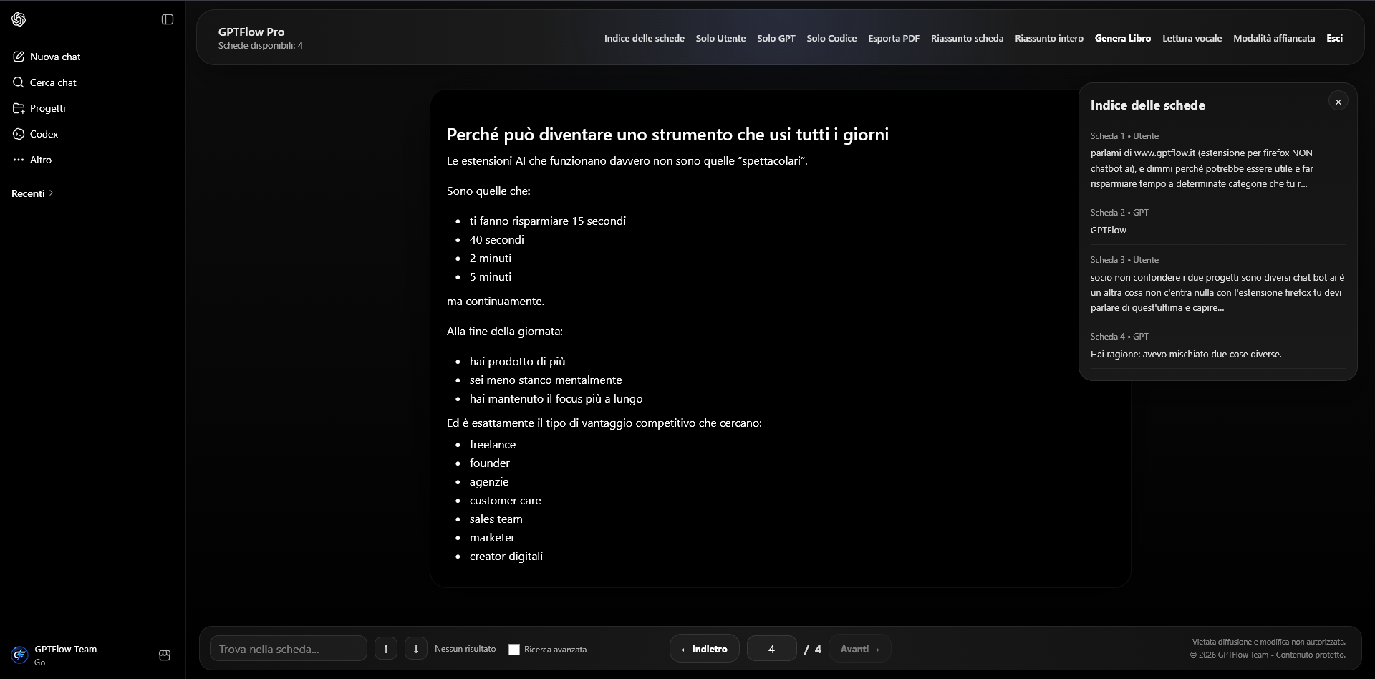This screenshot has width=1375, height=679.
Task: Open Scheda 4 GPT entry in index
Action: click(1217, 345)
